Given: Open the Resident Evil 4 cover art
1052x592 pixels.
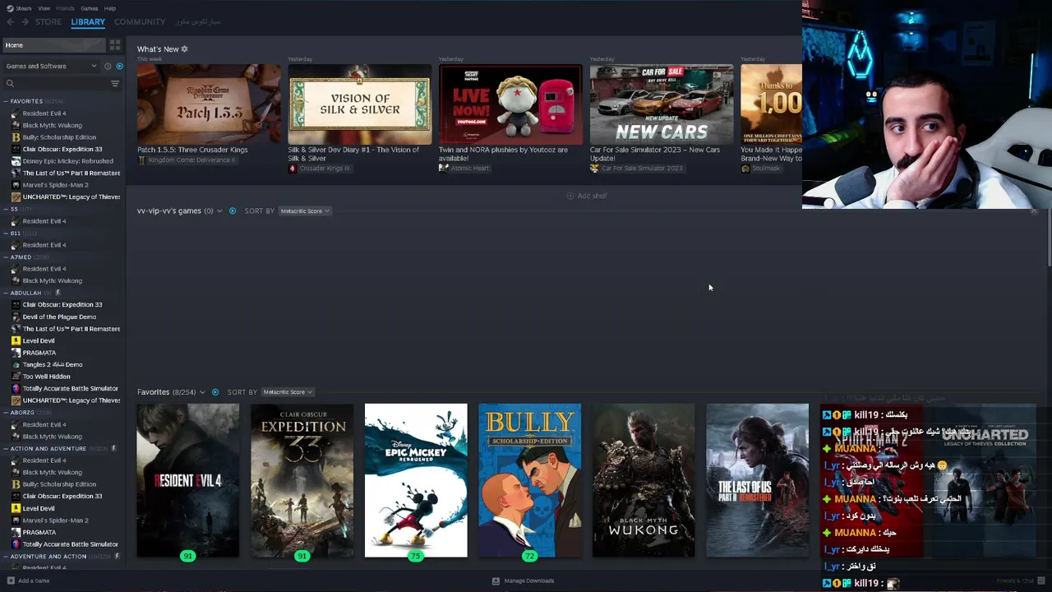Looking at the screenshot, I should [187, 480].
